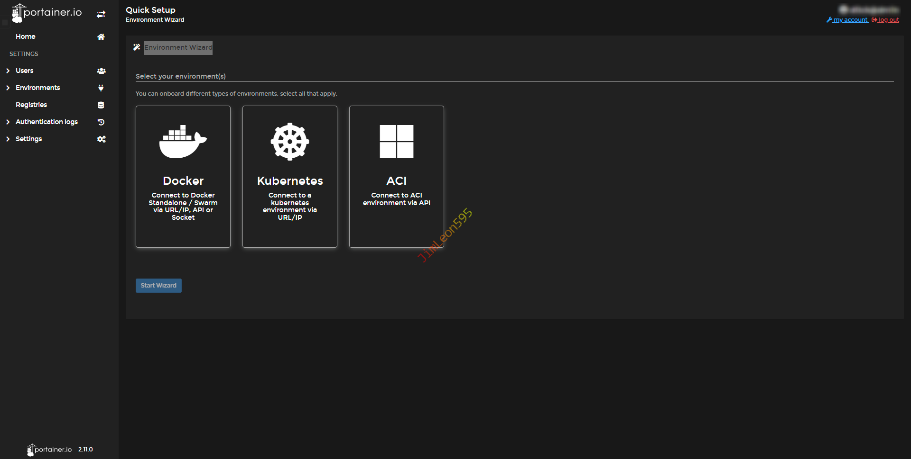Screen dimensions: 911x459
Task: Select the Kubernetes environment tile
Action: point(290,176)
